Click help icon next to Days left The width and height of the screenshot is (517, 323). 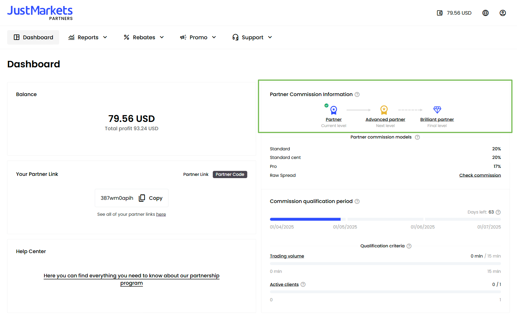click(x=498, y=212)
